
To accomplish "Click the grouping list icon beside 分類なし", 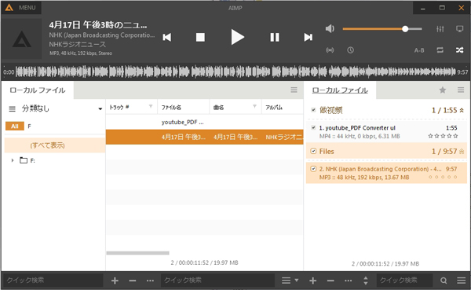I will coord(12,108).
